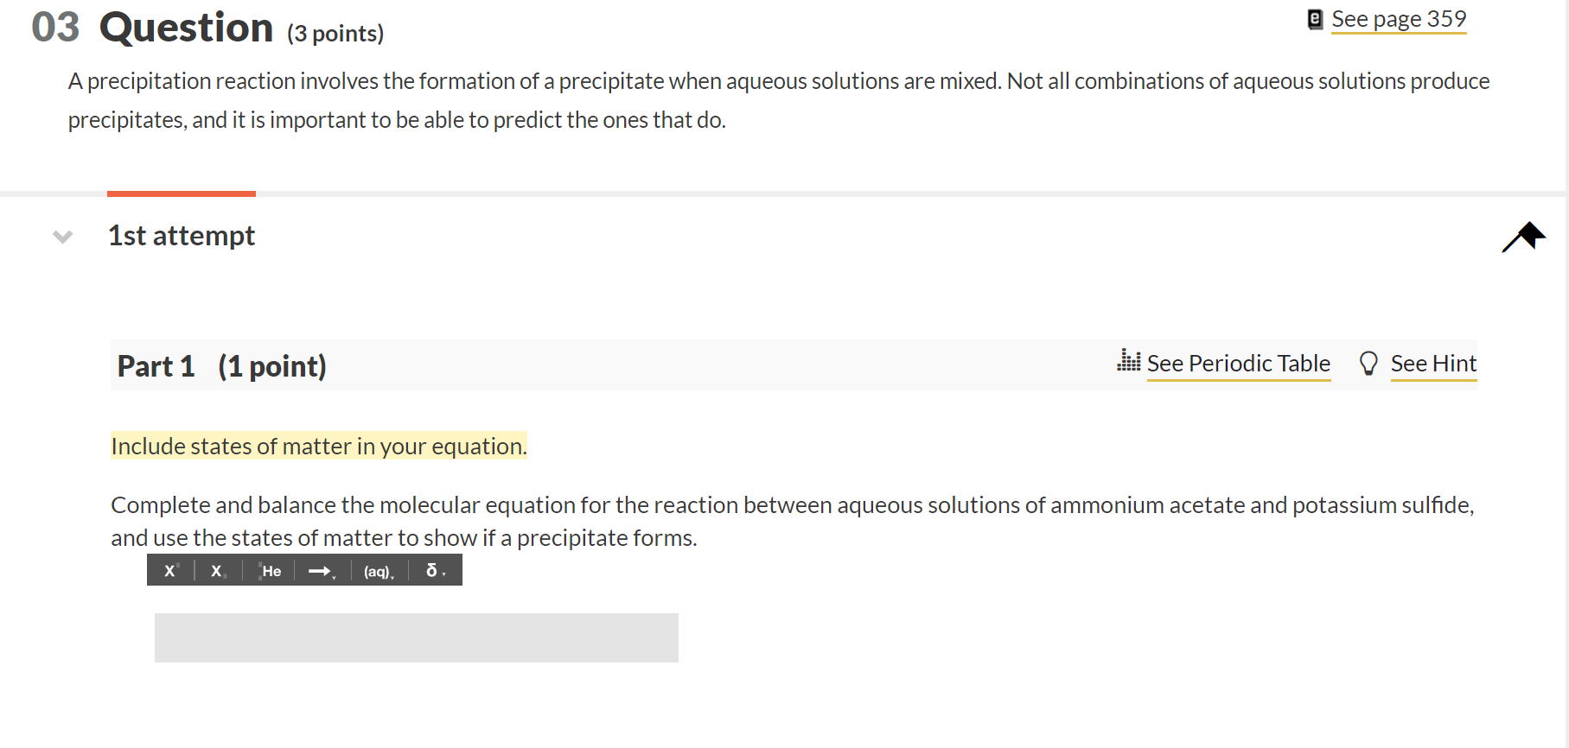
Task: Click the equation answer box
Action: (417, 637)
